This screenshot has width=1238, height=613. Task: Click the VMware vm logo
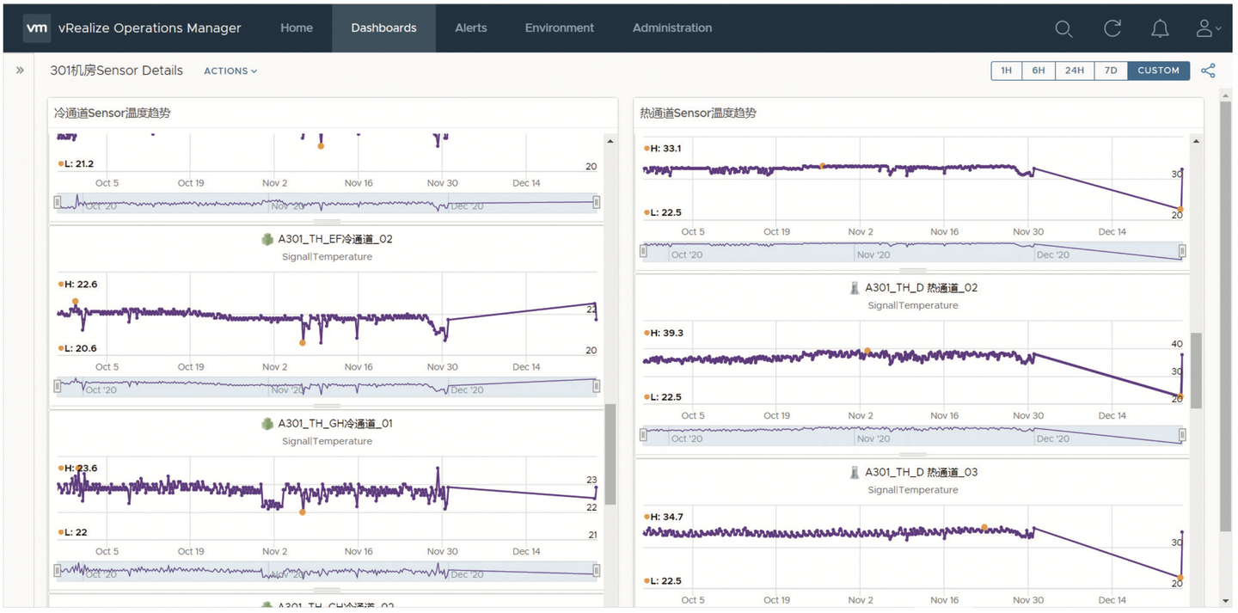[x=37, y=28]
